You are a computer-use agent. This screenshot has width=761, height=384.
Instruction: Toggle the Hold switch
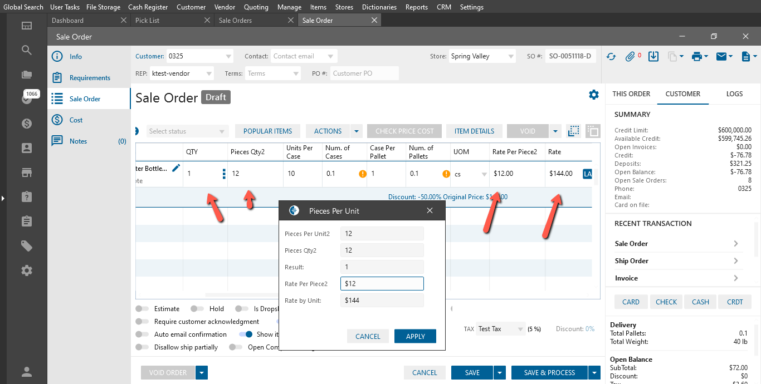(197, 309)
